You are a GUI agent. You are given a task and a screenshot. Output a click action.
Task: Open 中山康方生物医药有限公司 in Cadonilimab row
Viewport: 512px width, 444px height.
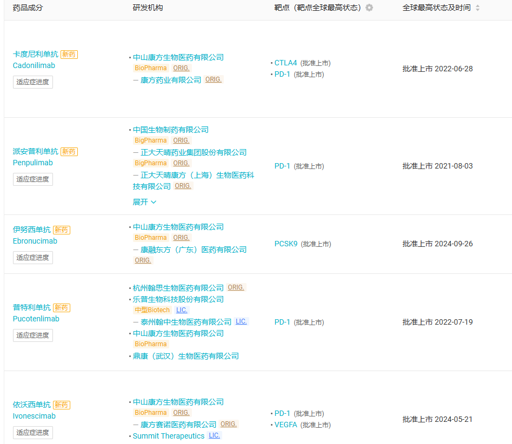pyautogui.click(x=178, y=57)
